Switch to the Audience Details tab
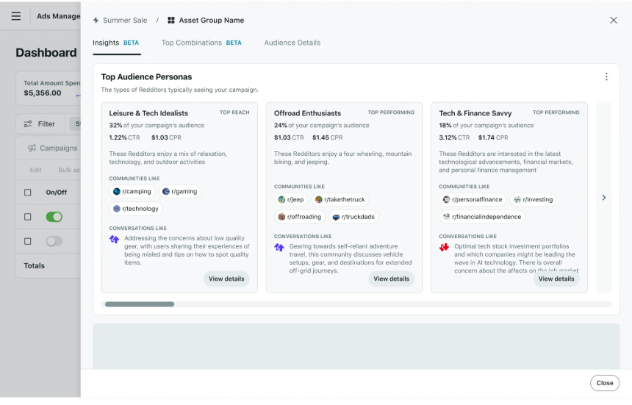Image resolution: width=632 pixels, height=405 pixels. (x=292, y=43)
